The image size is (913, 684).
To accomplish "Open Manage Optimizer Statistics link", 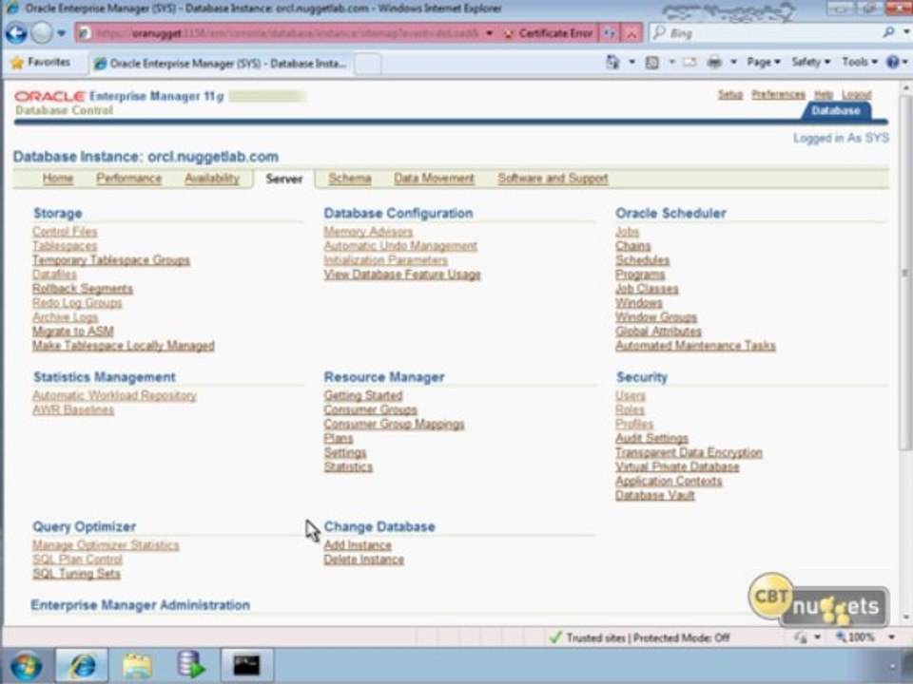I will [106, 545].
